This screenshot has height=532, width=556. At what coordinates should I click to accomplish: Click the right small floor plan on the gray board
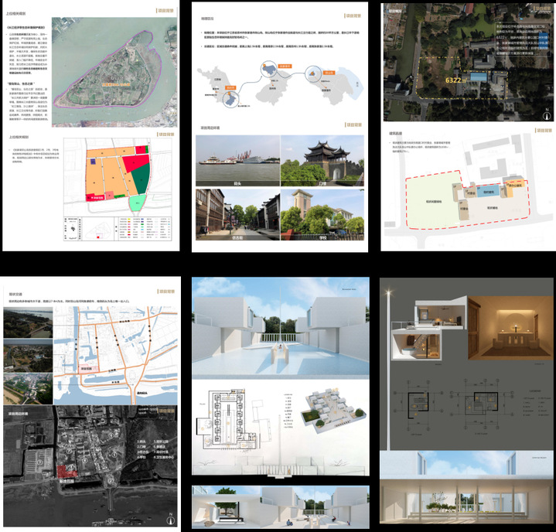(x=482, y=406)
